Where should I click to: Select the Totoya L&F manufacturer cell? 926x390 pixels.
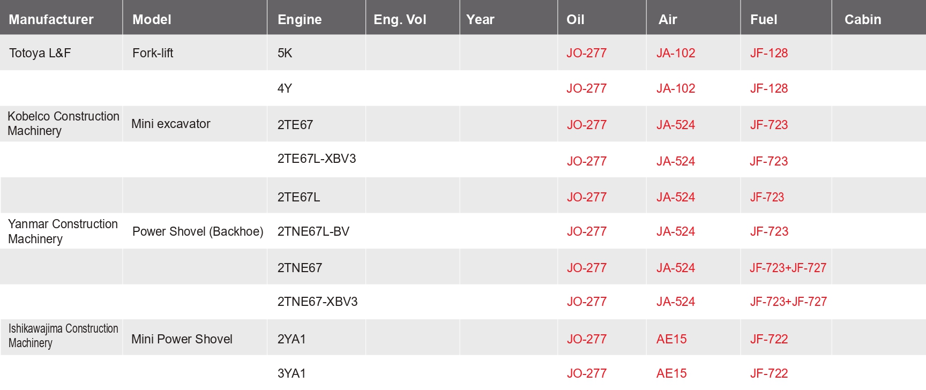(x=40, y=53)
